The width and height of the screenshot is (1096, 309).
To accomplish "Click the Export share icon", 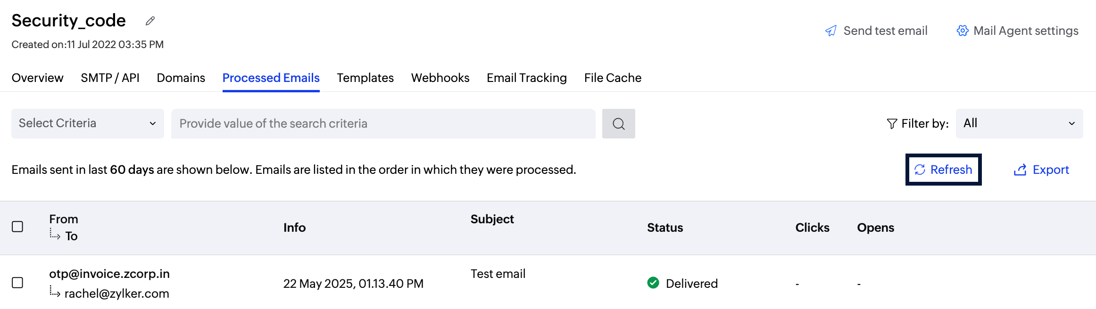I will click(1020, 170).
